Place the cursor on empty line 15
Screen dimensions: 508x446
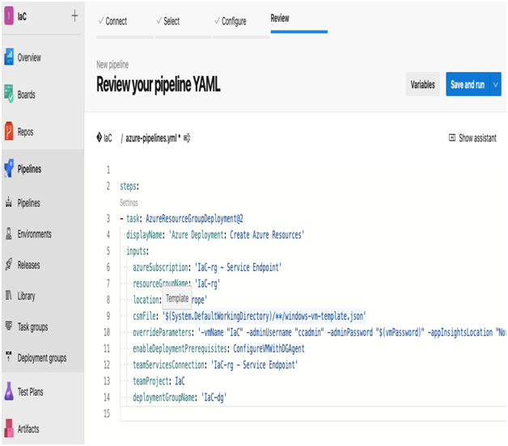coord(312,414)
